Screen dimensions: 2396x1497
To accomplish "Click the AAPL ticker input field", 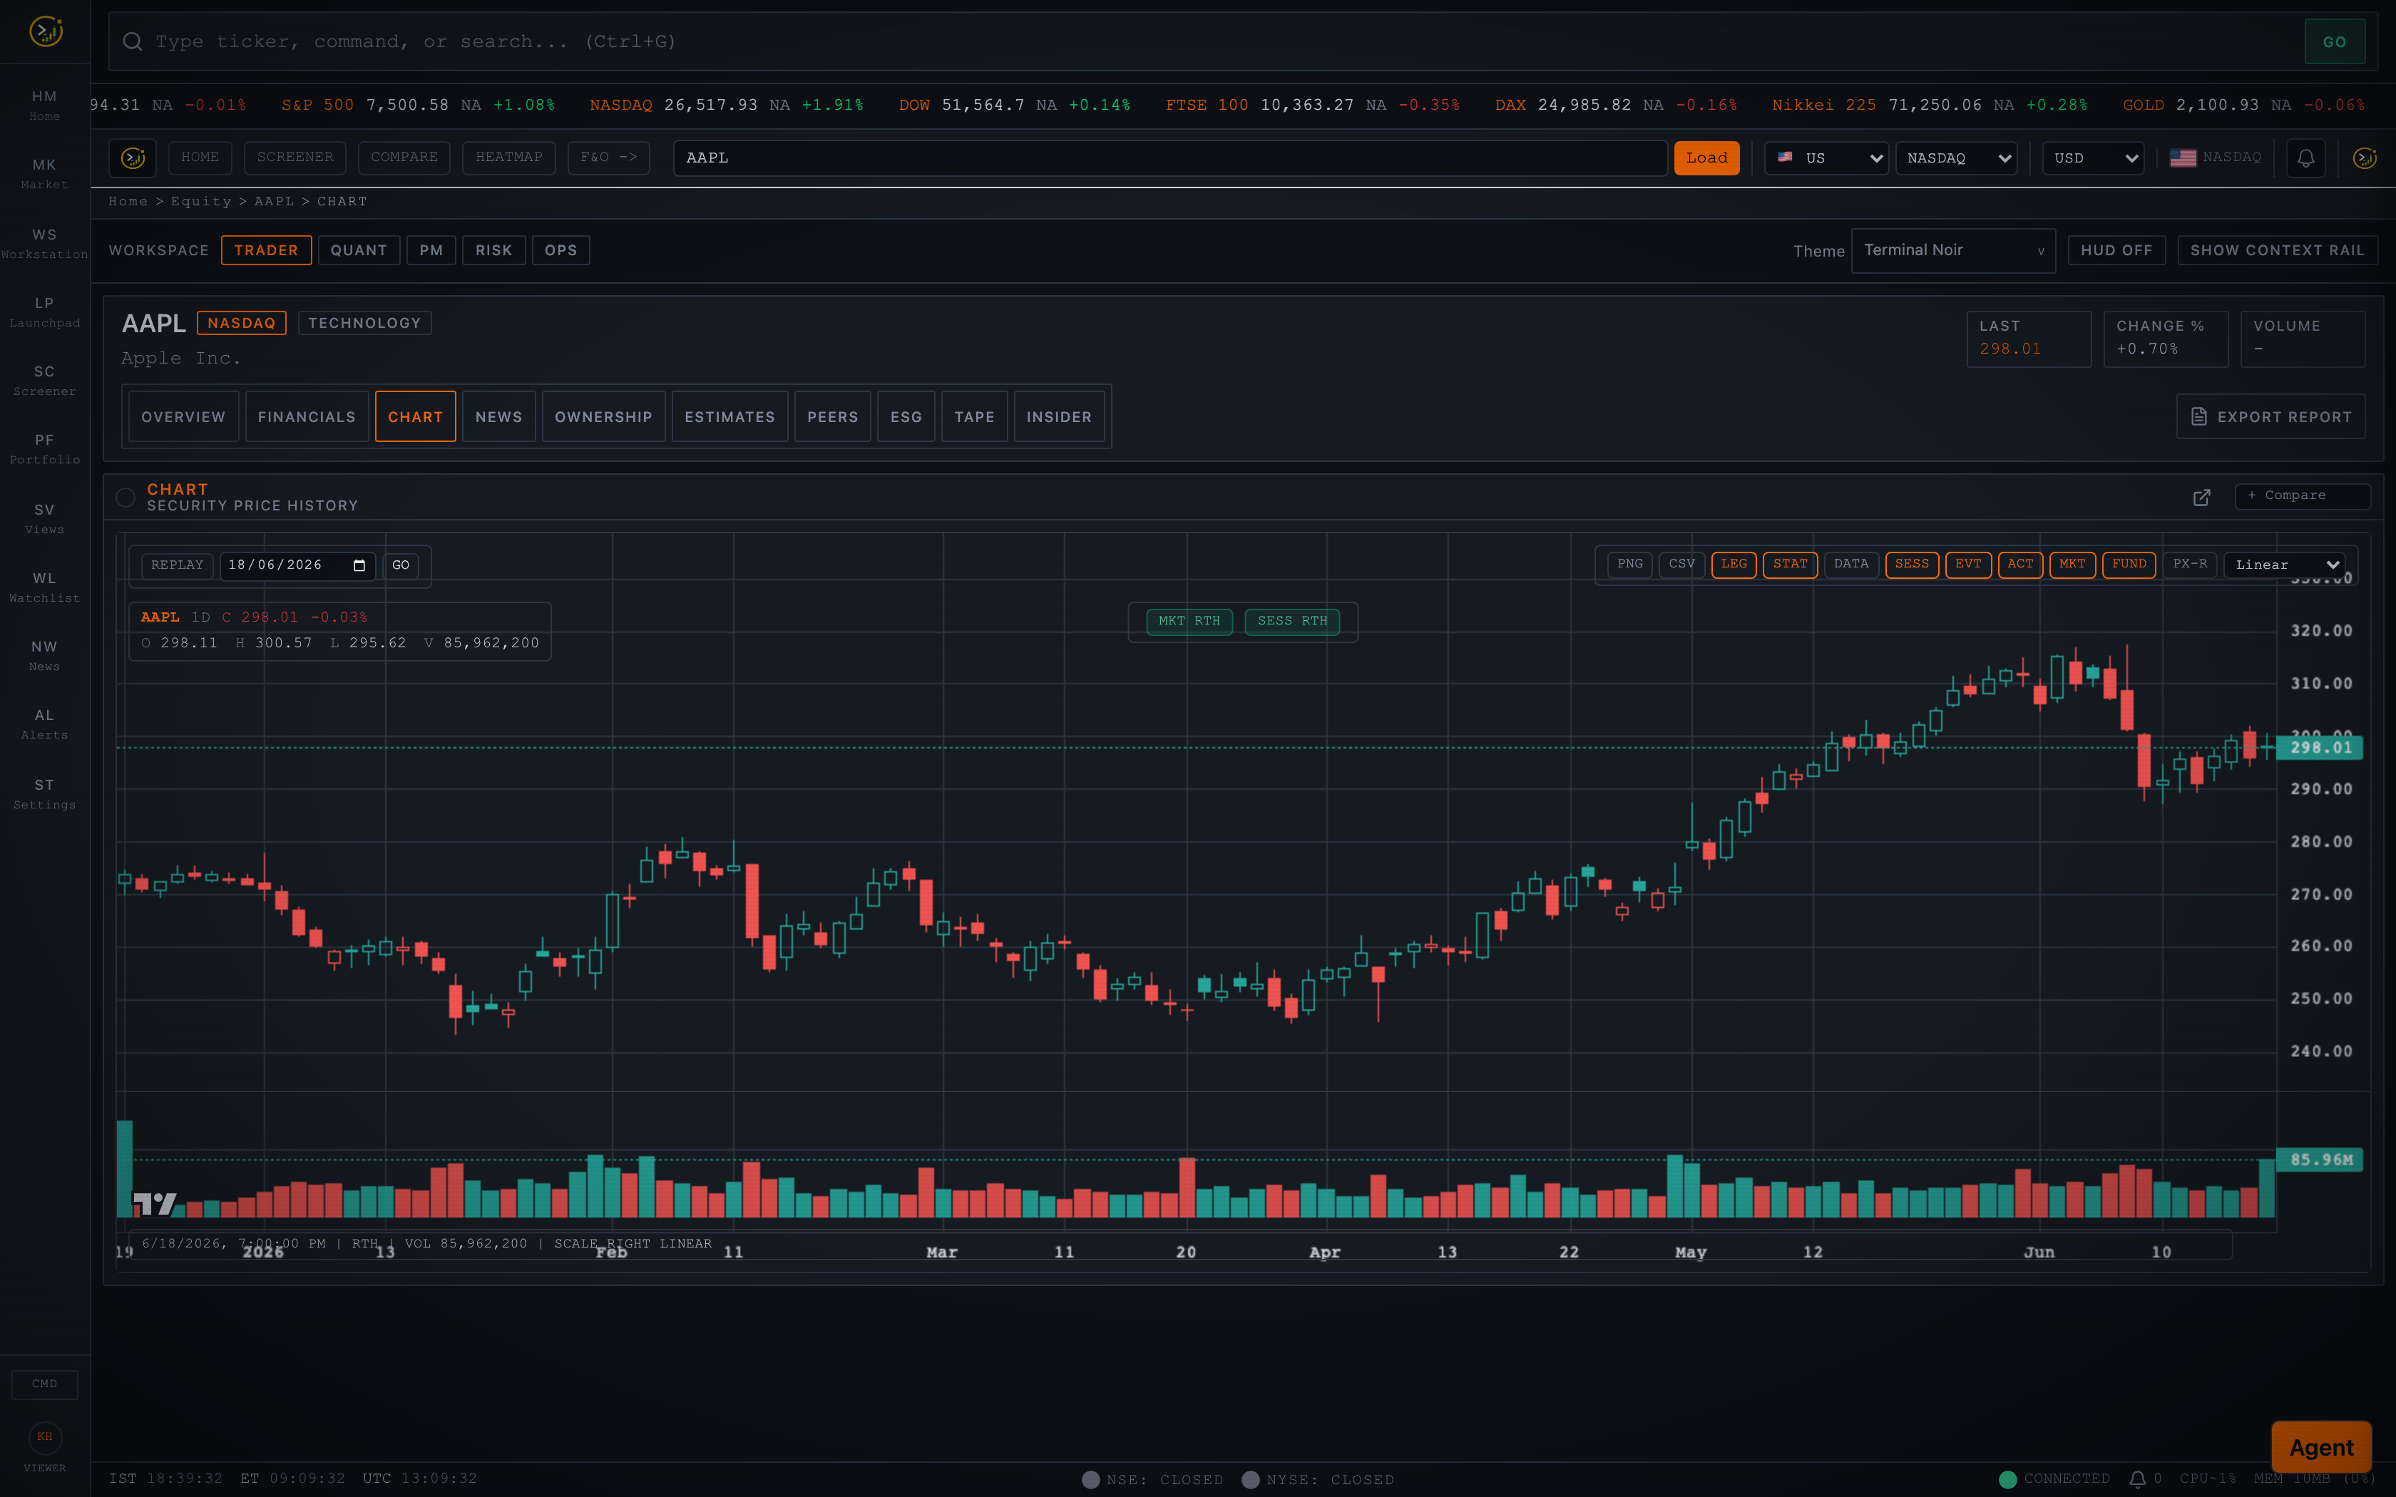I will [1170, 158].
